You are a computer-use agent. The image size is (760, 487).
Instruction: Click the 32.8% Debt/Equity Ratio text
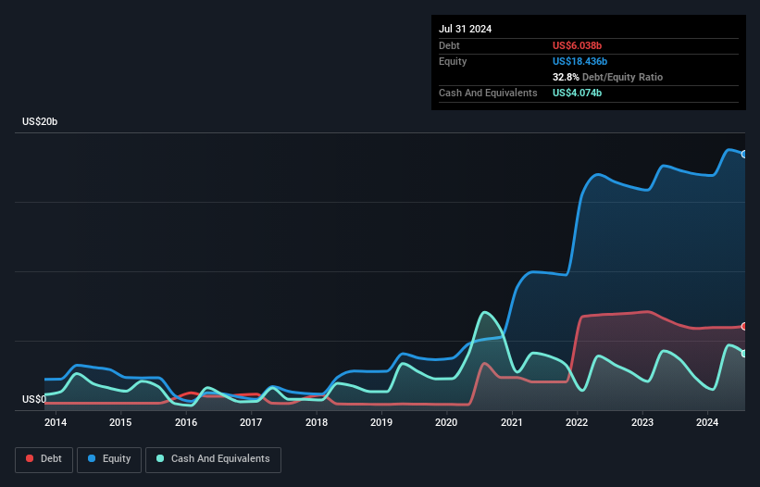(608, 77)
